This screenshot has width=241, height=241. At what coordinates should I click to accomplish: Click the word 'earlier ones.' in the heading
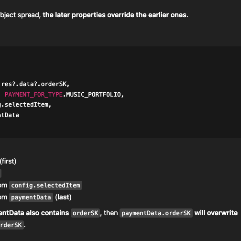pos(168,15)
